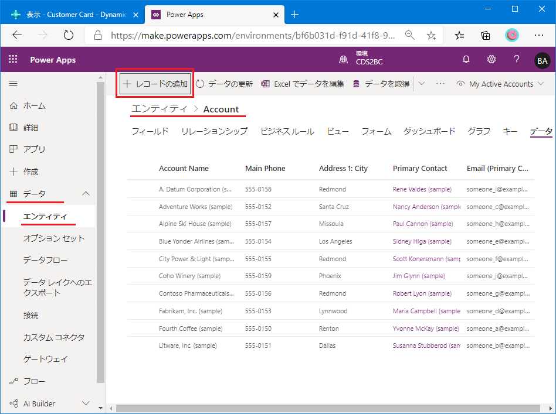Go back using the browser back arrow
This screenshot has width=556, height=414.
(x=17, y=35)
